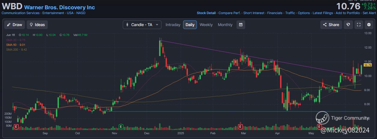The height and width of the screenshot is (139, 377).
Task: Expand the Candle - TA chart type dropdown
Action: click(x=142, y=25)
